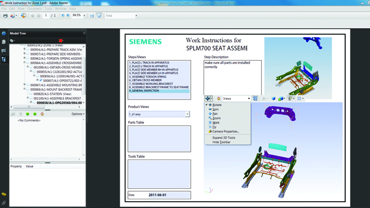Click the blue cube perspective projection icon
This screenshot has width=370, height=208.
click(x=273, y=99)
